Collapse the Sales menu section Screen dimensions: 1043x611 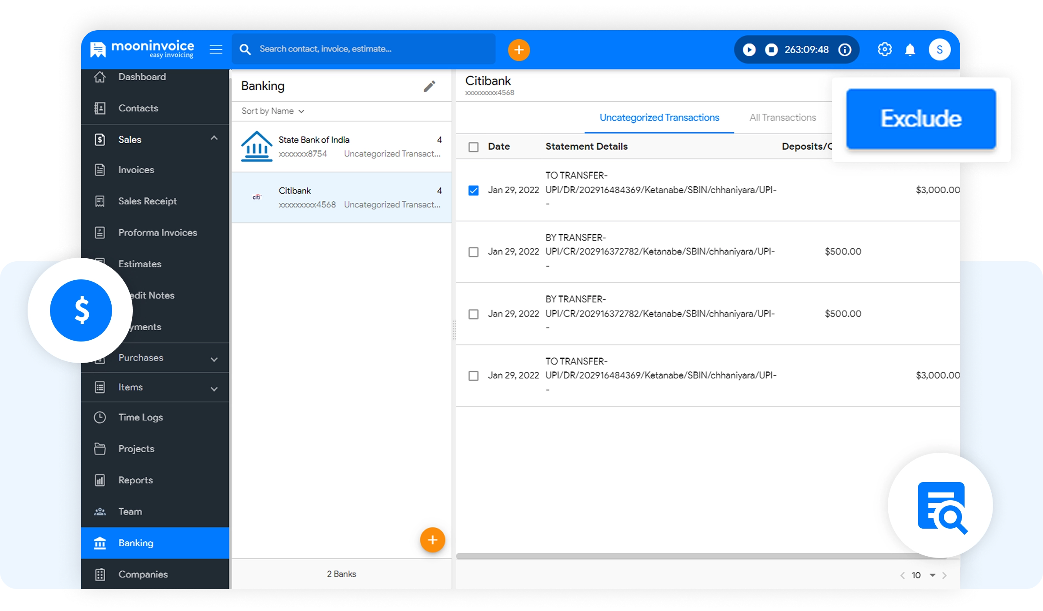(214, 138)
